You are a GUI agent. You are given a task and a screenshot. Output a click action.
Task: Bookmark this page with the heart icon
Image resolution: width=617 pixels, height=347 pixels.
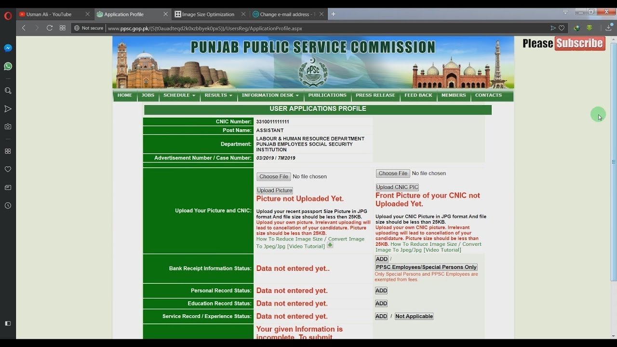coord(562,28)
